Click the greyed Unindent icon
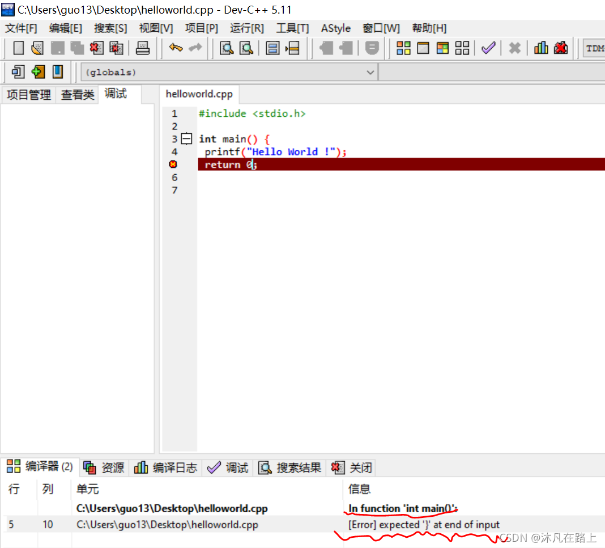The width and height of the screenshot is (605, 548). 326,48
